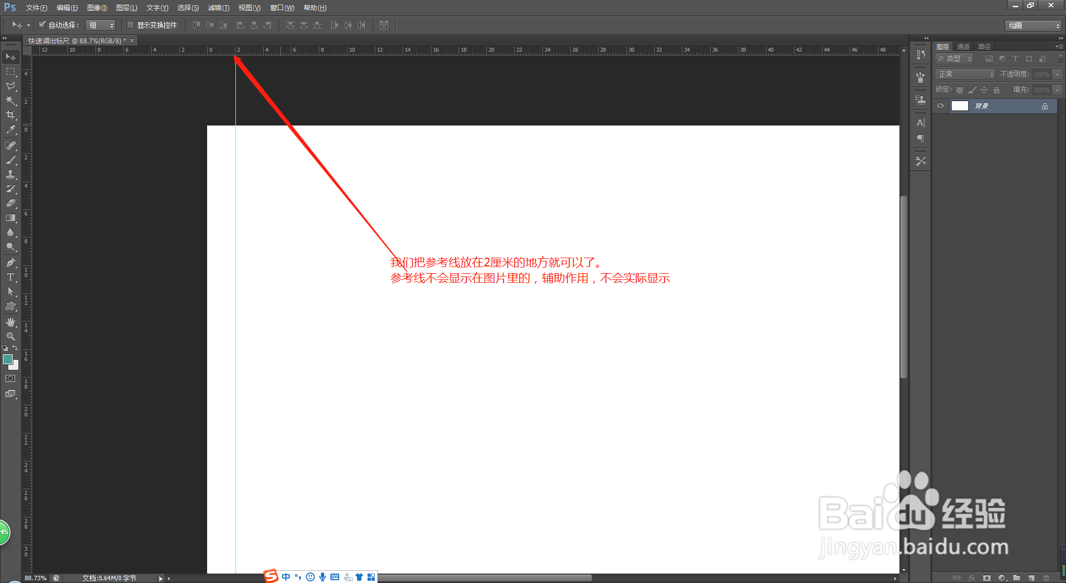Toggle the 自动选择 checkbox
The height and width of the screenshot is (583, 1066).
click(42, 25)
